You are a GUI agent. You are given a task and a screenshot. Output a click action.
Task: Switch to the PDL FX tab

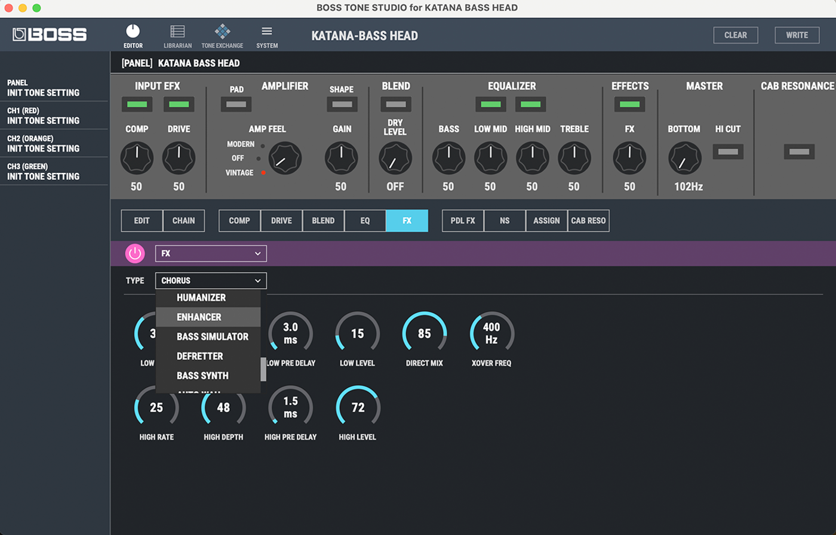click(463, 221)
